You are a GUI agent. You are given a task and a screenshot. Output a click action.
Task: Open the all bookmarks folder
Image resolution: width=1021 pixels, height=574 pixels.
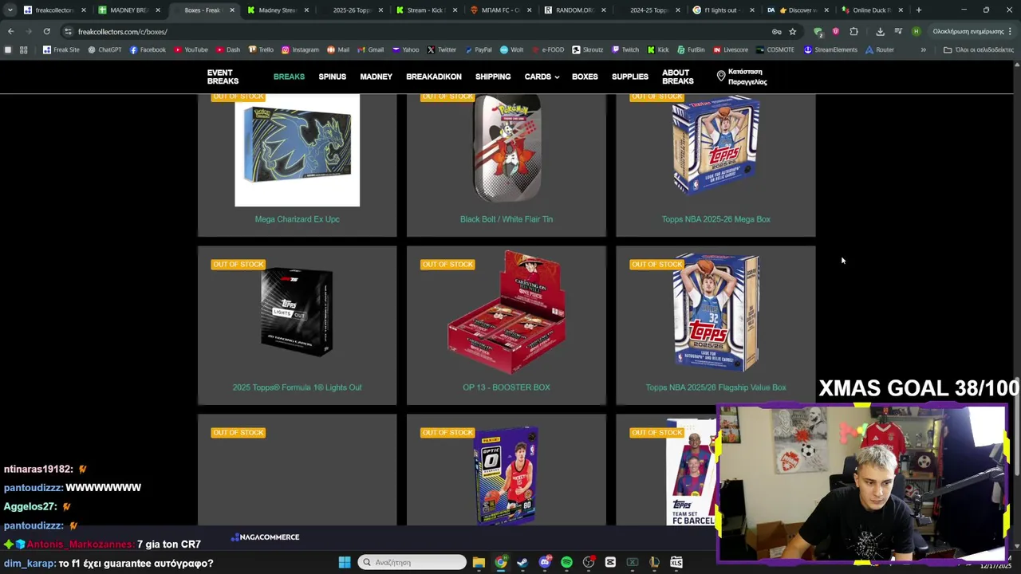(978, 49)
